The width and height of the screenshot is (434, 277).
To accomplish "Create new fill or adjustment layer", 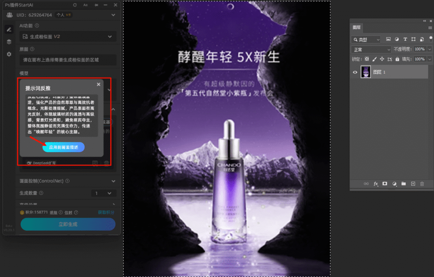I will pyautogui.click(x=394, y=184).
